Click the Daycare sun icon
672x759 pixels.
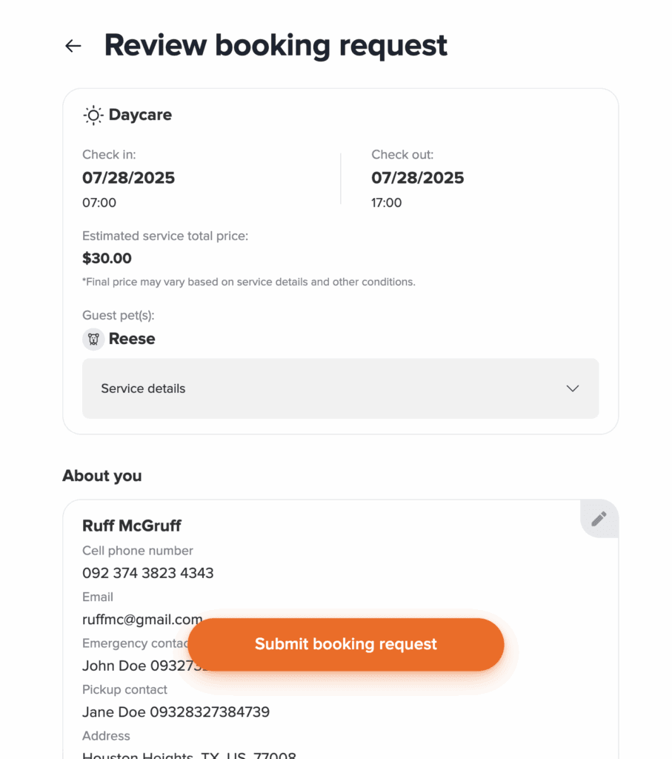click(93, 116)
